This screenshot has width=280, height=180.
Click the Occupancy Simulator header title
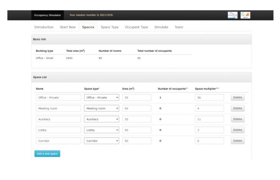48,15
